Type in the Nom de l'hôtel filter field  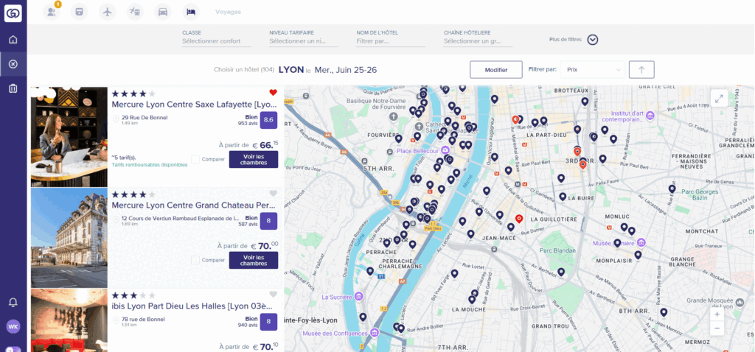[x=390, y=41]
